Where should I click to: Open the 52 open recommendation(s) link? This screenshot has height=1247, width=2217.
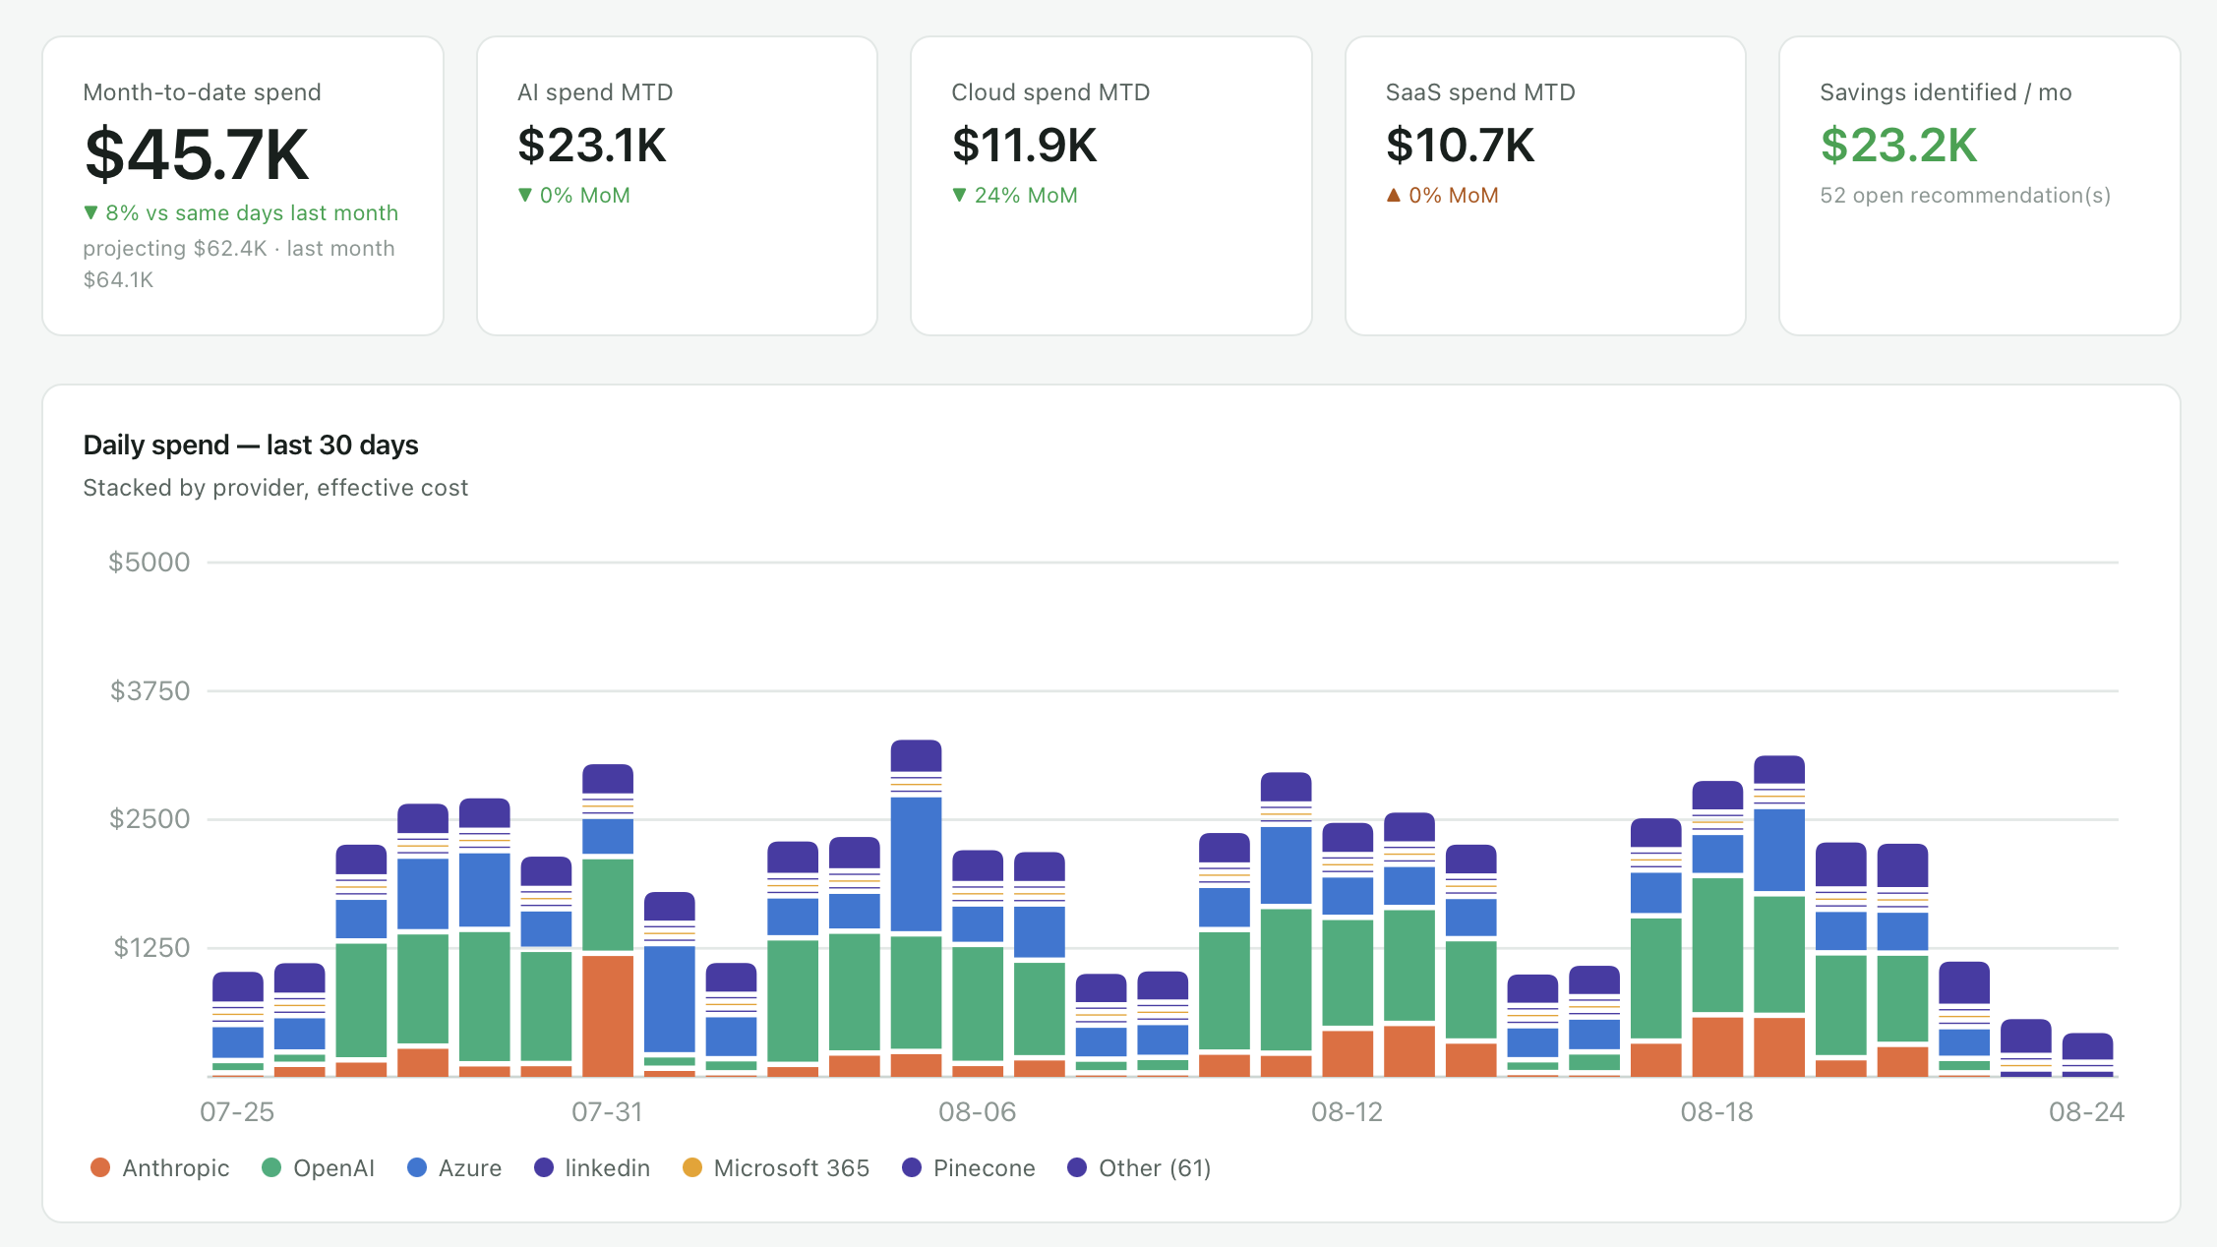click(x=1965, y=196)
